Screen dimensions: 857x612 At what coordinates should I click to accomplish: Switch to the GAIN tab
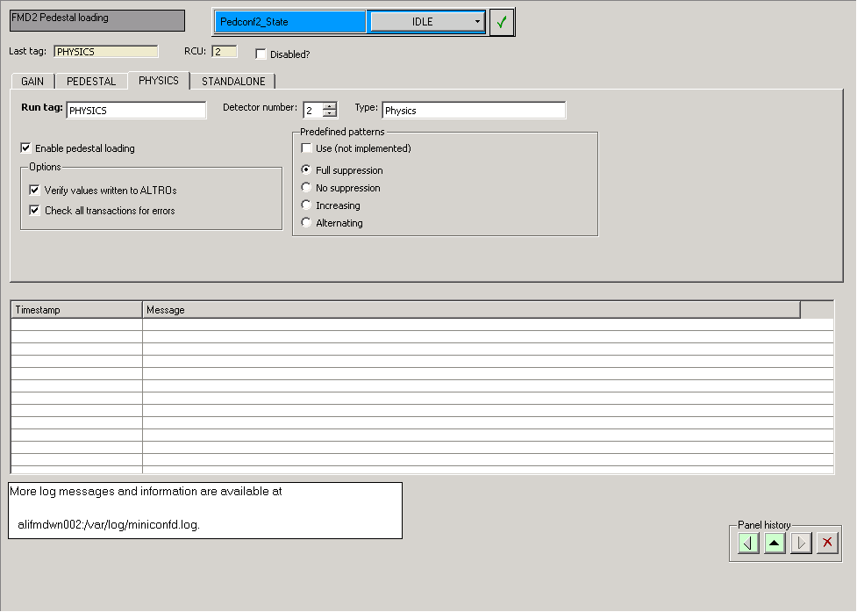[x=32, y=82]
